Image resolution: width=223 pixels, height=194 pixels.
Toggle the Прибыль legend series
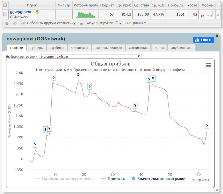tap(113, 179)
